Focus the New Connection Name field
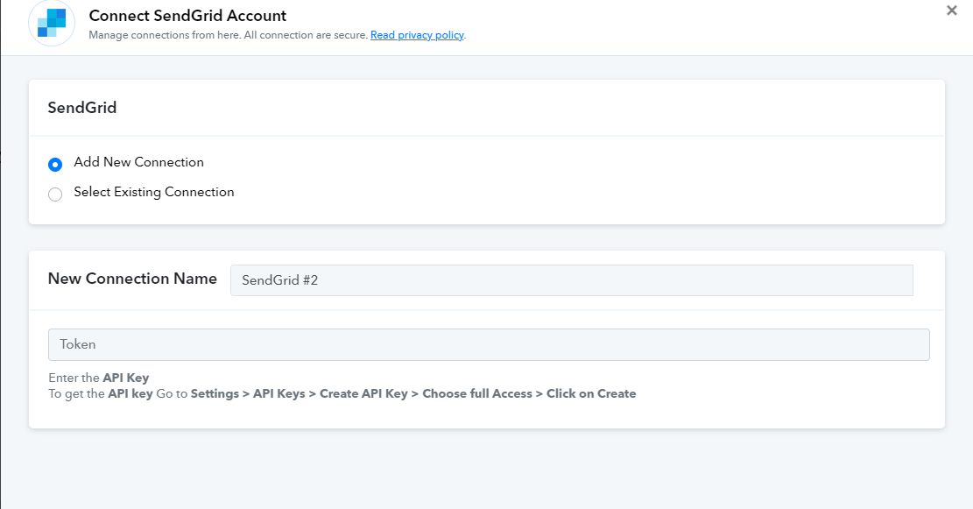 click(x=572, y=280)
